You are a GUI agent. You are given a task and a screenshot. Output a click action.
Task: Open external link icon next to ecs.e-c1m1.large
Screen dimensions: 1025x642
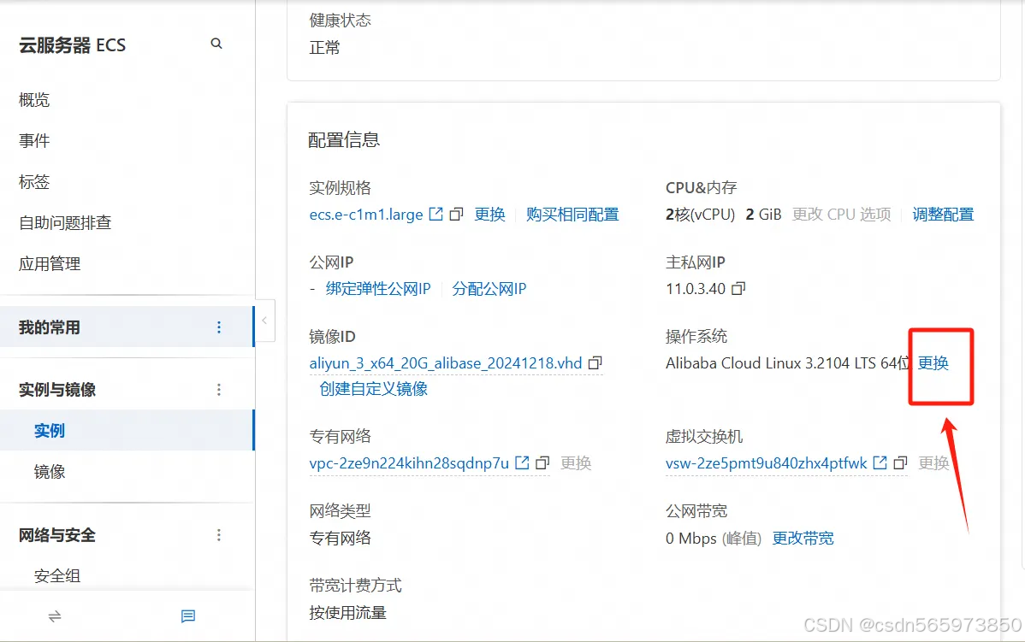click(x=436, y=215)
